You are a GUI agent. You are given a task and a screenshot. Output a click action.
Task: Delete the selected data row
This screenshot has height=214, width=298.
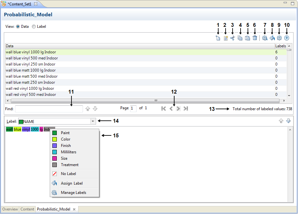click(x=255, y=38)
